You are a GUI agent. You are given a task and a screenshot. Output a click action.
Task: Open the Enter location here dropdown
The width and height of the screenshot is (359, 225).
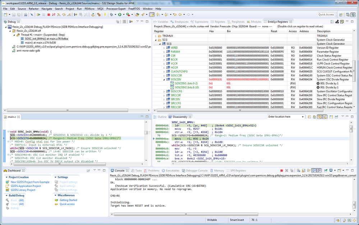point(303,117)
